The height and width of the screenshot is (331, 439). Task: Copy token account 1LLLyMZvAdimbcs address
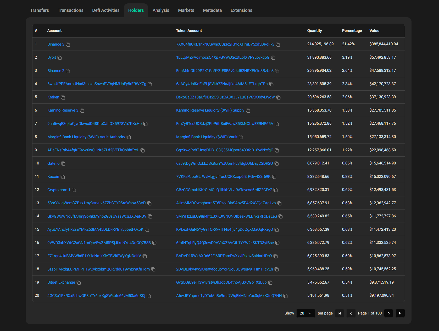273,58
